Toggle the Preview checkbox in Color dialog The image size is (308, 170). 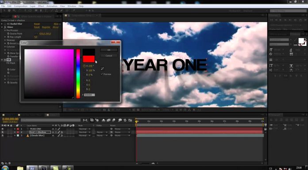point(102,74)
